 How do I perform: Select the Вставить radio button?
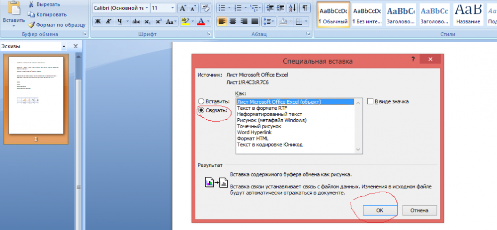201,101
